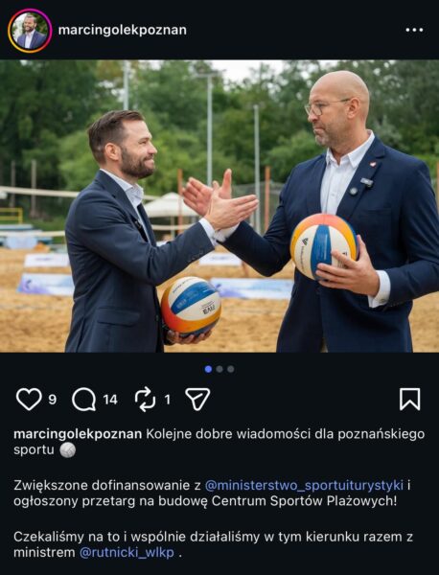
Task: Click the @ministerstwo_sportuiturystyki mention
Action: click(x=304, y=485)
